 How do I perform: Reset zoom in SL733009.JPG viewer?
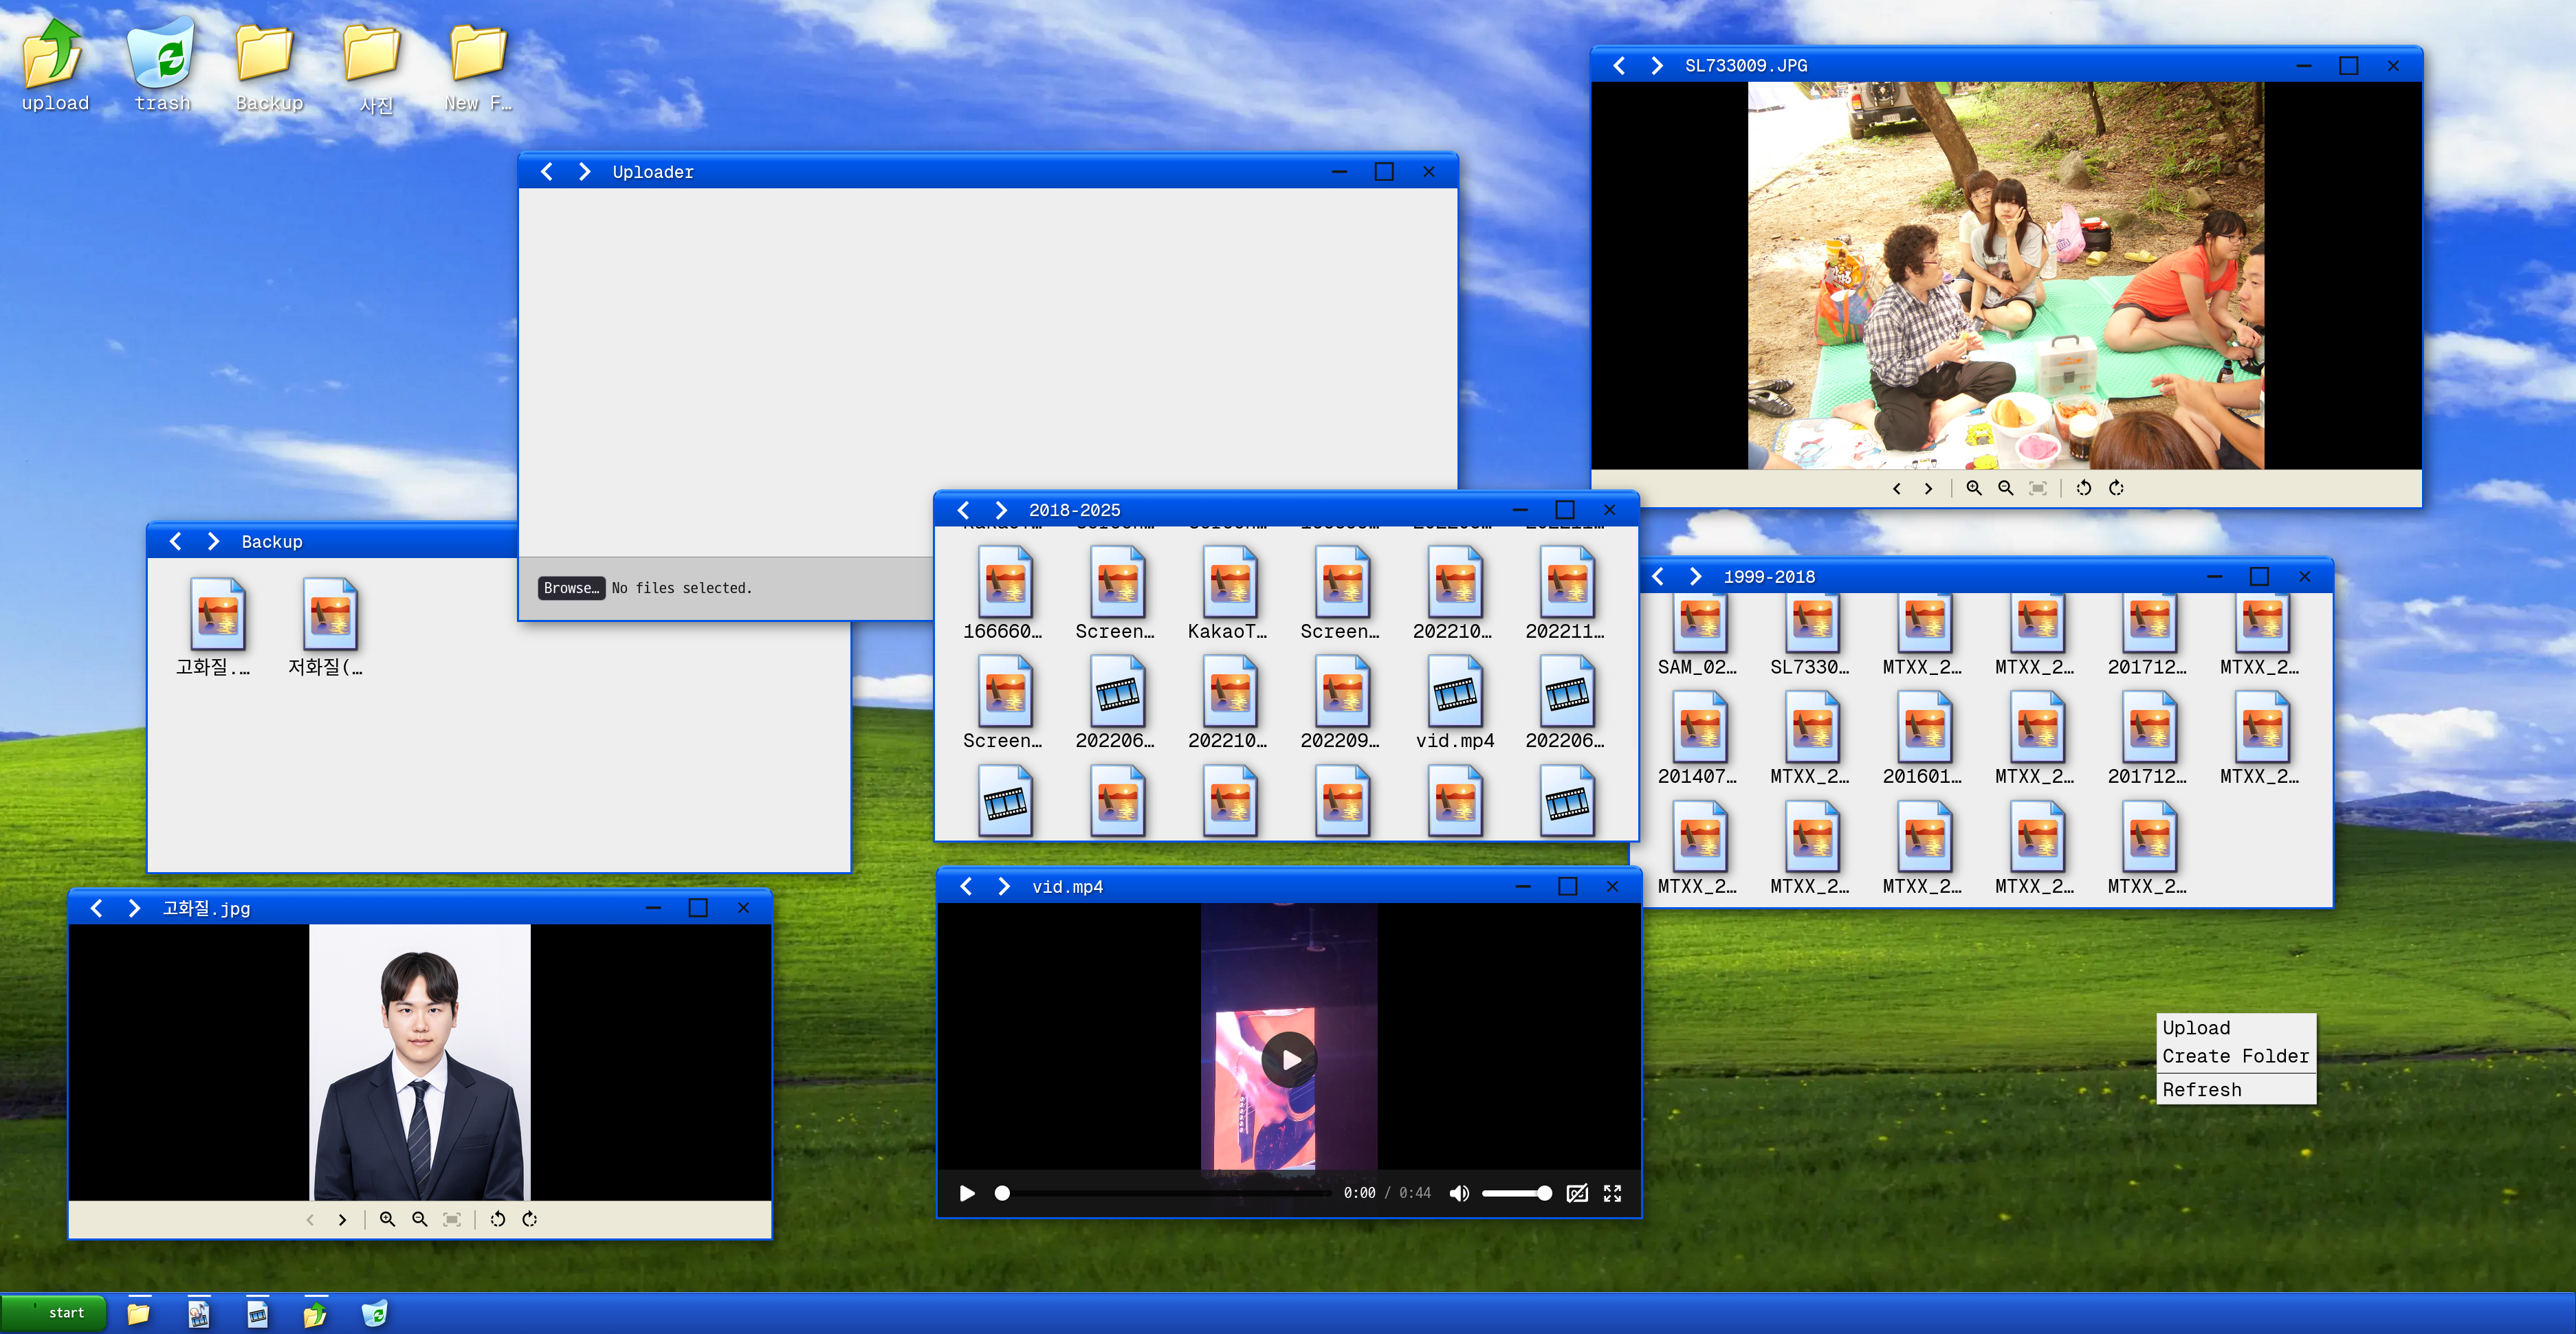point(2037,488)
